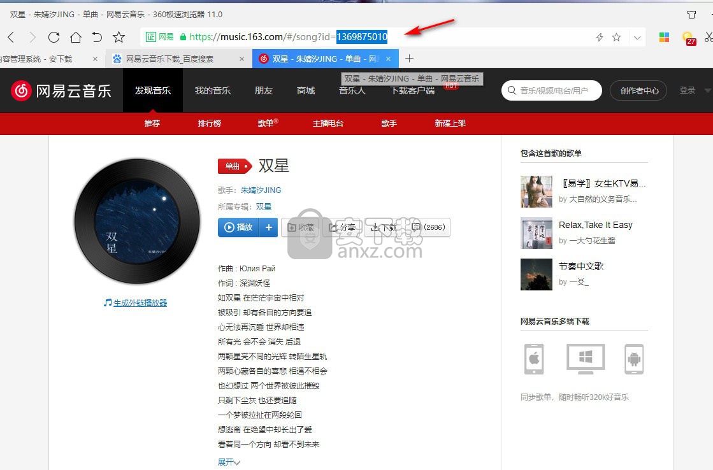This screenshot has height=470, width=713.
Task: Open the 朋友 nav item
Action: click(264, 90)
